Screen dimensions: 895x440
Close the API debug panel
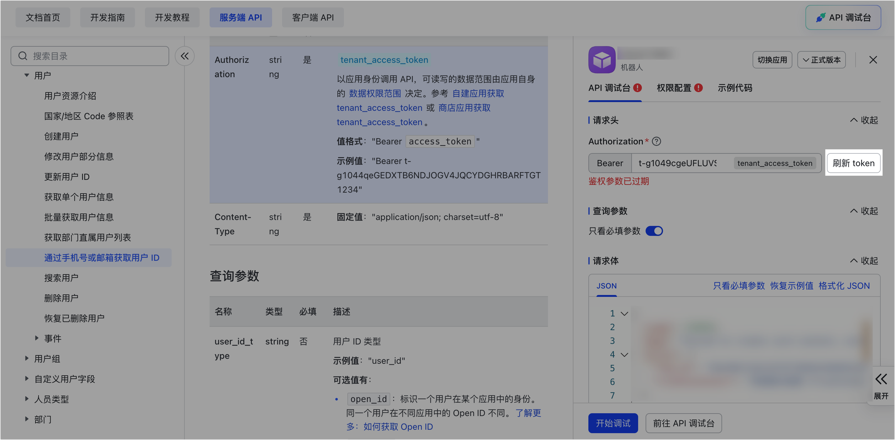873,60
